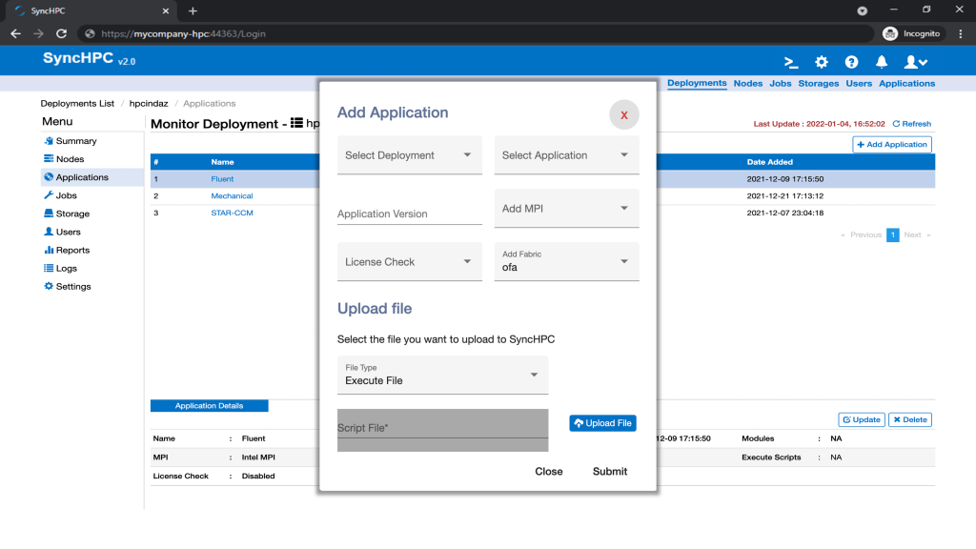Close the Add Application dialog with X
This screenshot has width=976, height=549.
coord(624,114)
